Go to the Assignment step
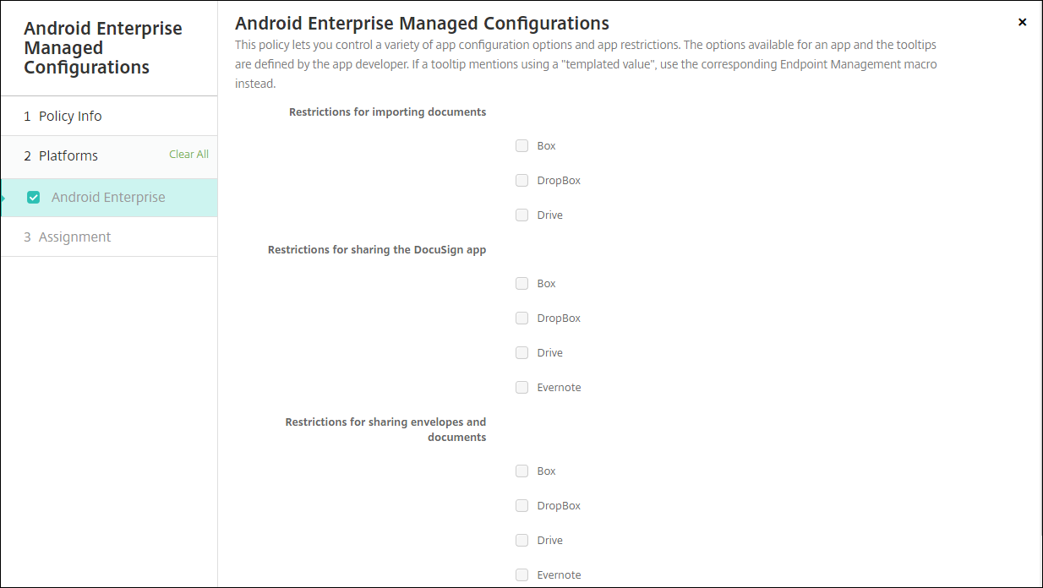 tap(74, 237)
